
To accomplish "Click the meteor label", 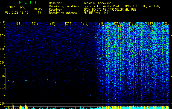I will 39,8.
